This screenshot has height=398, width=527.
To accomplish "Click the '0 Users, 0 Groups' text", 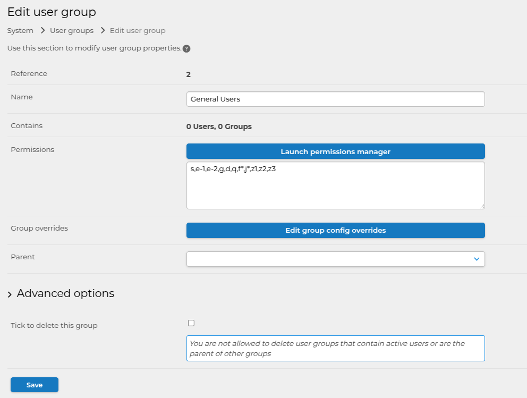I will (219, 126).
